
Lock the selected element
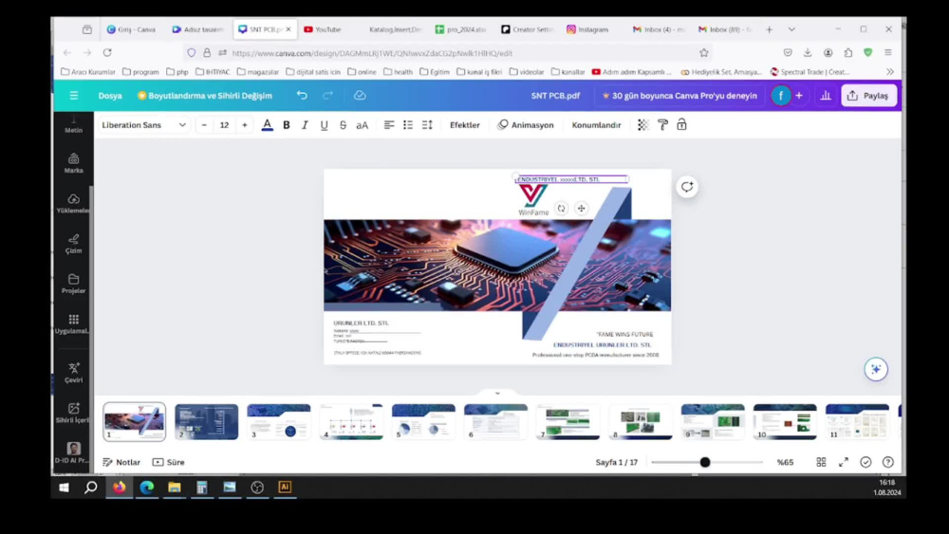tap(681, 125)
